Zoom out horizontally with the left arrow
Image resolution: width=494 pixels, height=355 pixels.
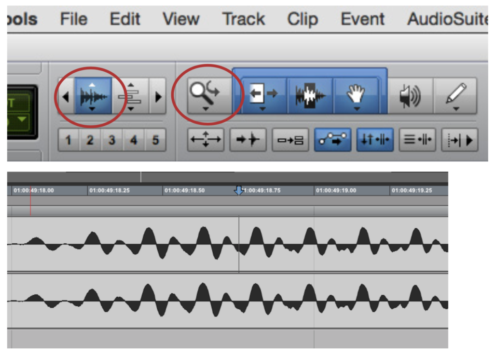pos(66,96)
